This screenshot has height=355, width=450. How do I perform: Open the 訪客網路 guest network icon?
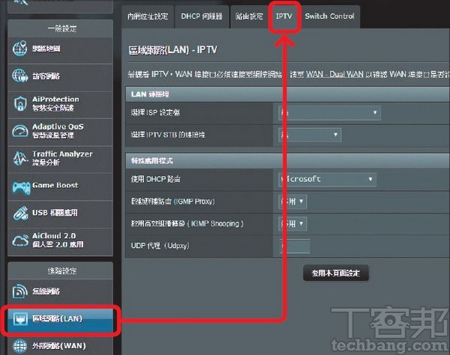click(19, 76)
